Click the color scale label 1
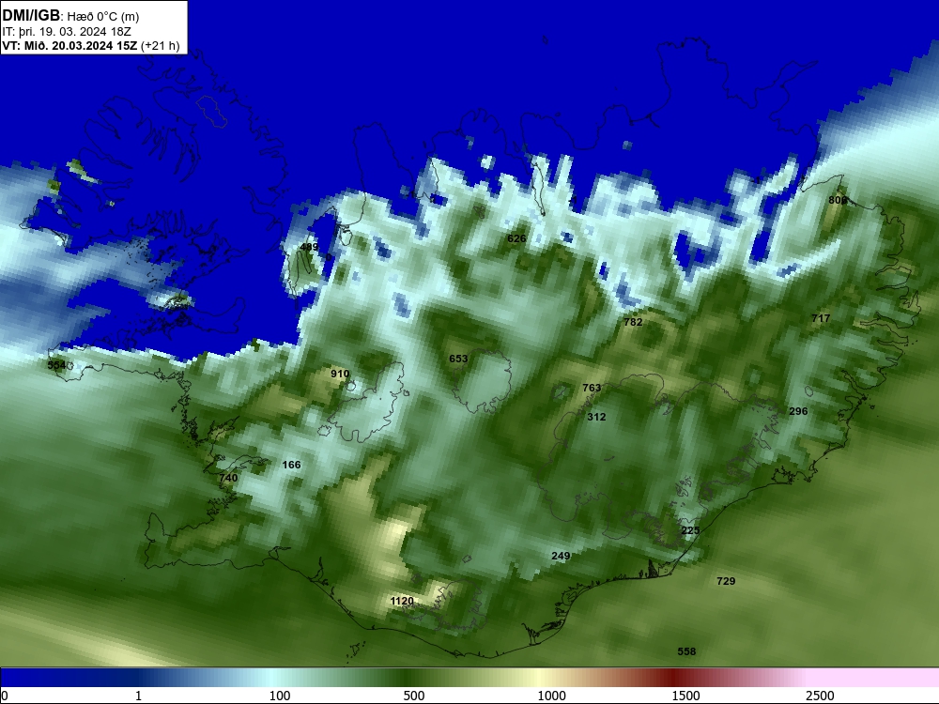 [x=138, y=696]
